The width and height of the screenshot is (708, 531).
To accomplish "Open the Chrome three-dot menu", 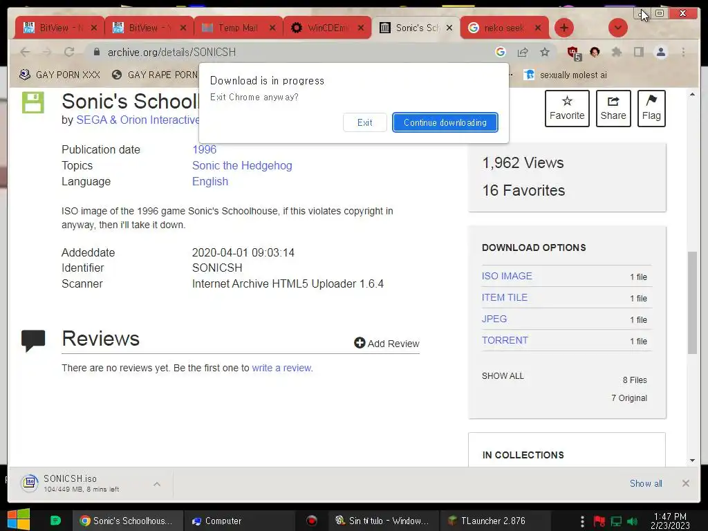I will (683, 53).
